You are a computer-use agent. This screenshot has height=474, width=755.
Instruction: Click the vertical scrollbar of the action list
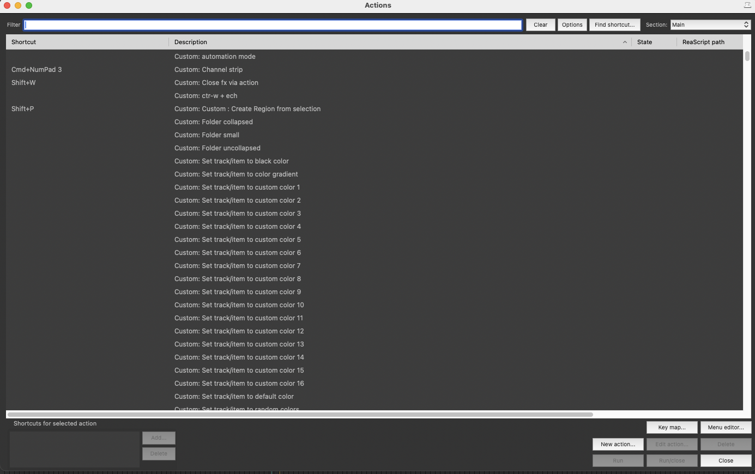point(747,56)
